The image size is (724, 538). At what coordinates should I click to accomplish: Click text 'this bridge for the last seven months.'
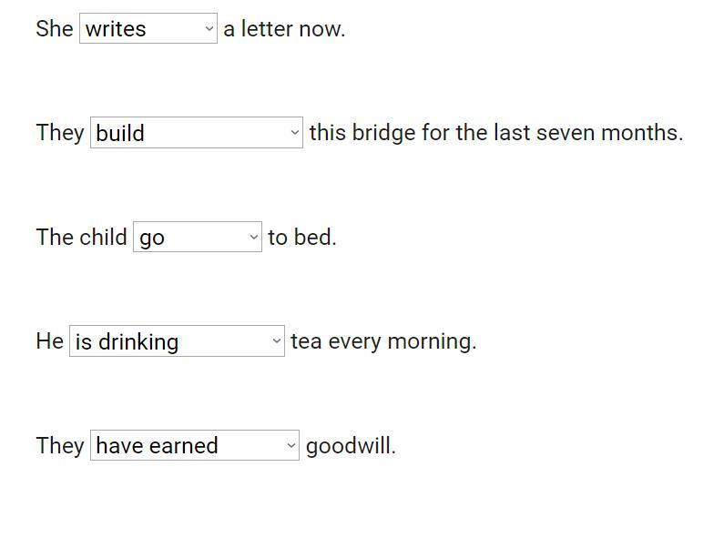pyautogui.click(x=495, y=133)
